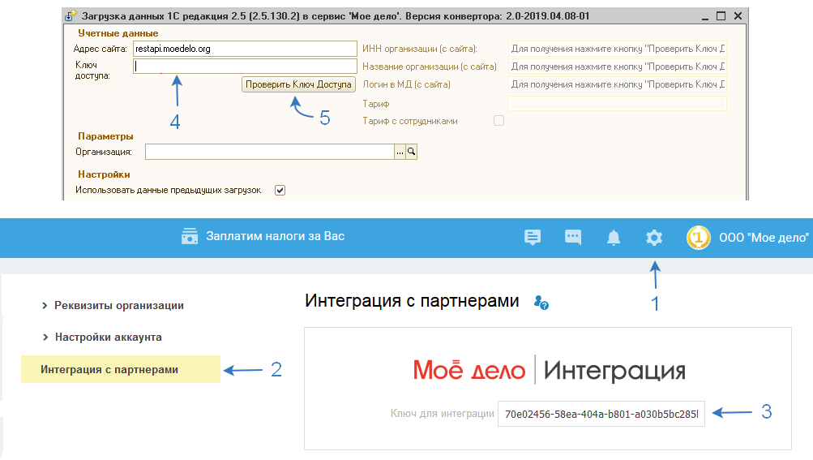Click 'Проверить Ключ Доступа' button
This screenshot has width=813, height=460.
click(298, 84)
